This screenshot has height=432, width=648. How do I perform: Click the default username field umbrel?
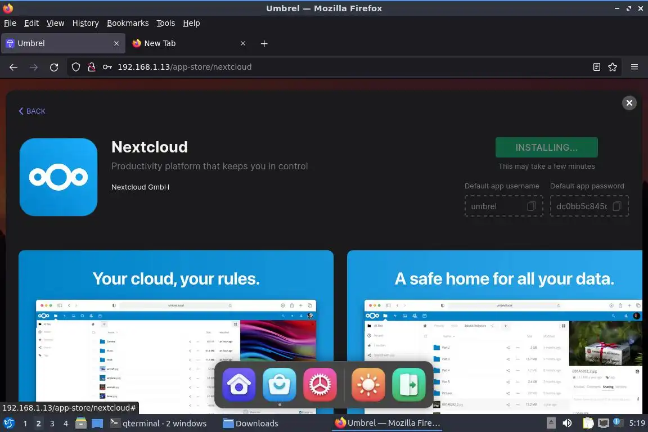coord(504,206)
